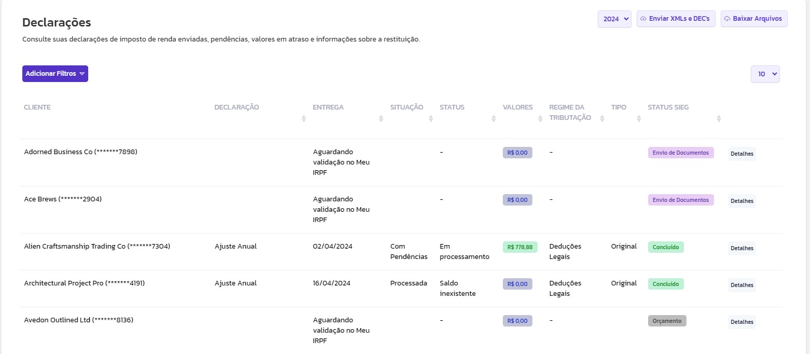
Task: Click Deduções Legais for Alien Craftsmanship
Action: [566, 252]
